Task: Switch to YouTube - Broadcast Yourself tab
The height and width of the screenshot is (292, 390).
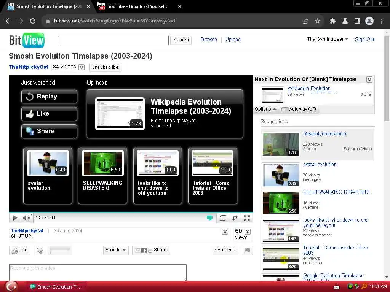Action: click(x=137, y=6)
